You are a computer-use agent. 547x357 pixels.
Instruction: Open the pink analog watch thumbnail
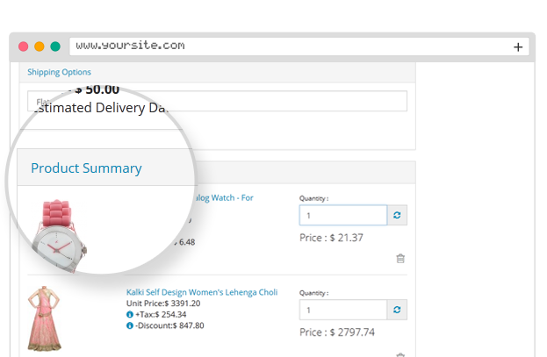point(60,236)
